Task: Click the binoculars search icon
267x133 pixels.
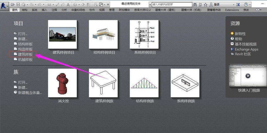Action: (x=195, y=5)
